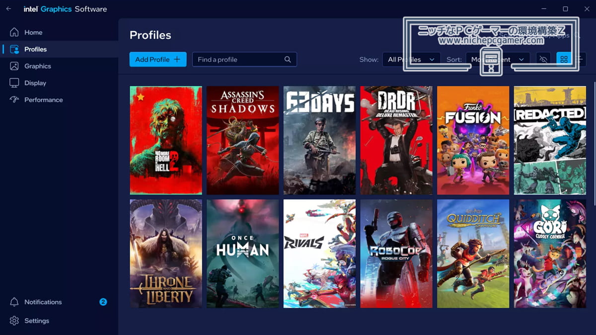Open the RoboCop Rogue City profile
The image size is (596, 335).
[x=396, y=254]
